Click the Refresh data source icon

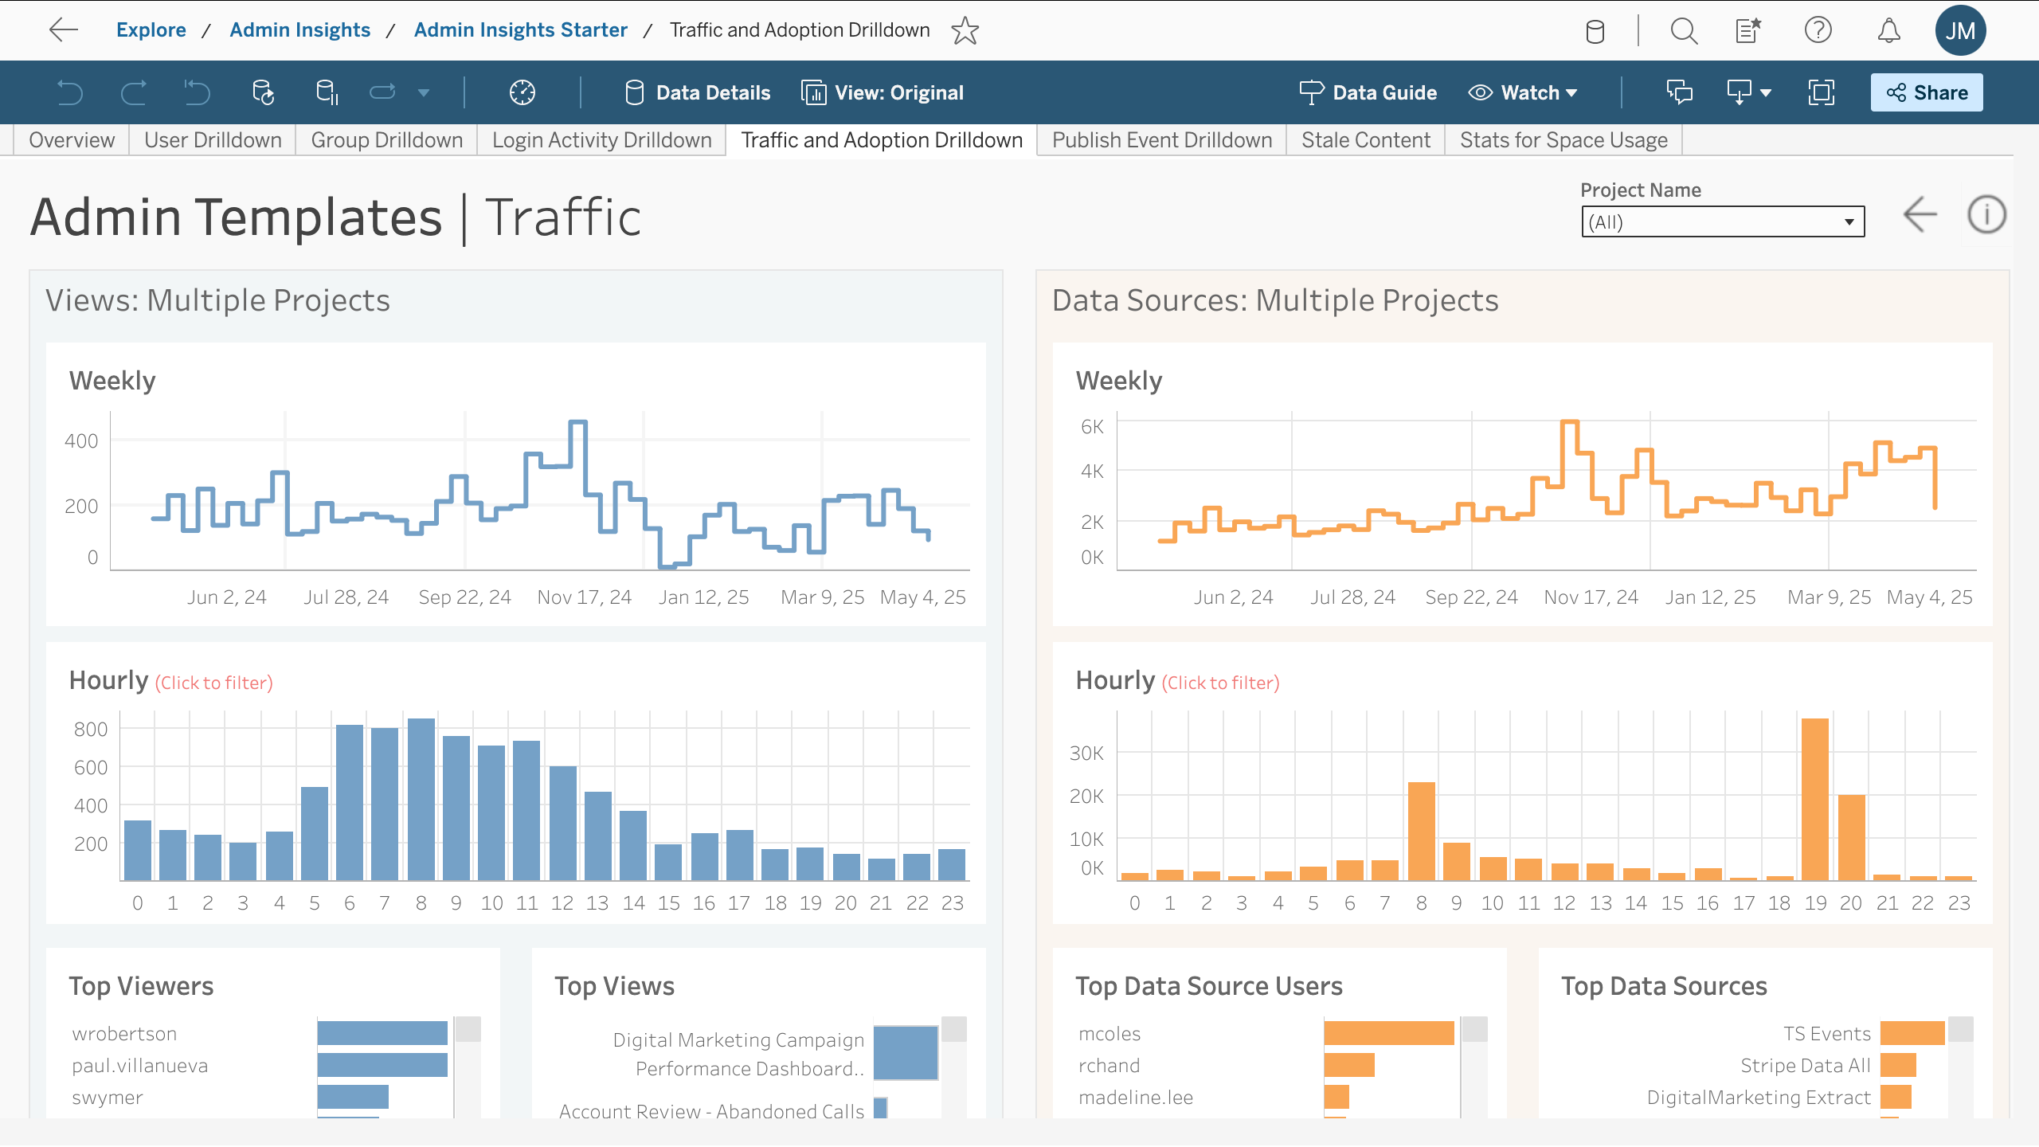263,92
